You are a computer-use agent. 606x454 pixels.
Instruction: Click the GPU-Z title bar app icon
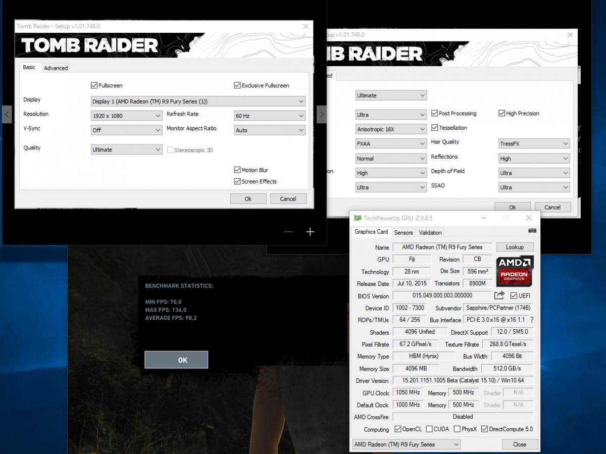(x=358, y=218)
